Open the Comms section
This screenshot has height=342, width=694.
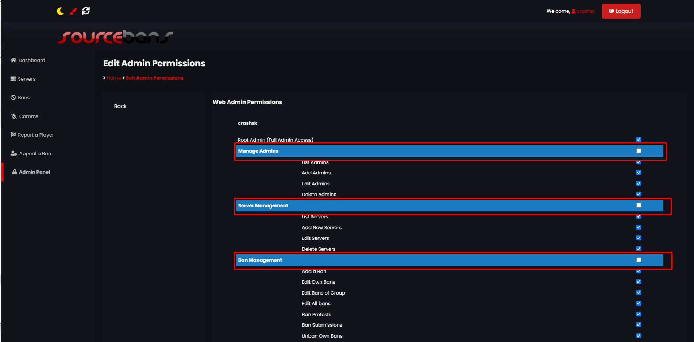point(28,116)
